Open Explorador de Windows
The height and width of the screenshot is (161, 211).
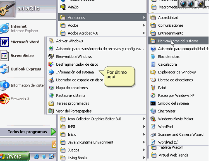(179, 72)
